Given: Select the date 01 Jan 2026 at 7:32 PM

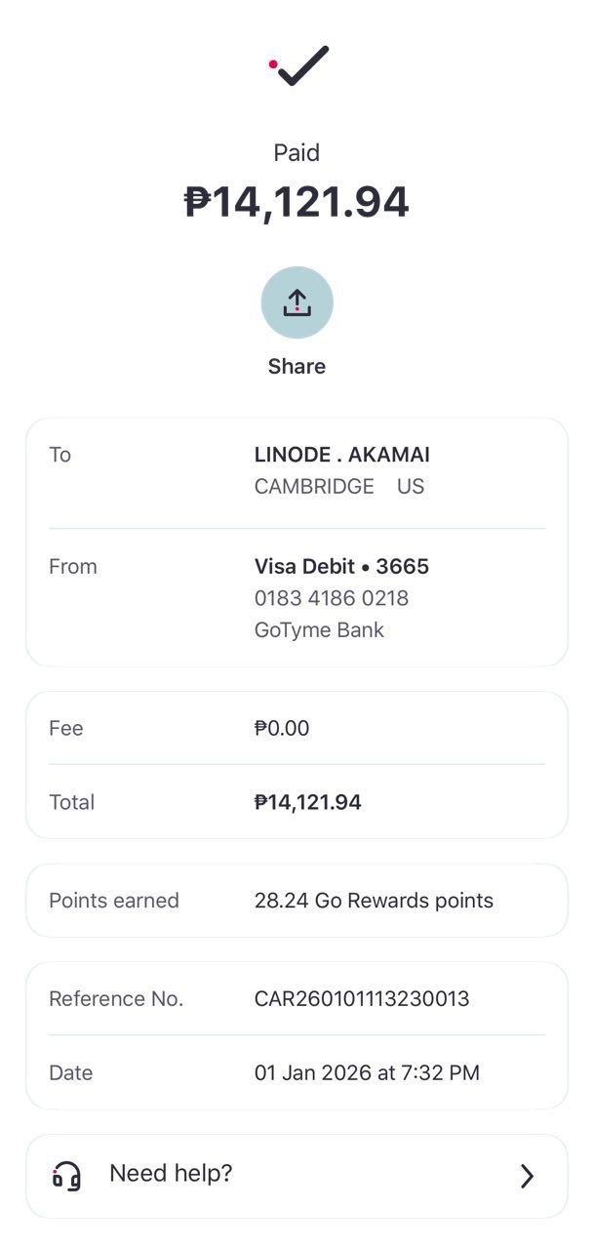Looking at the screenshot, I should click(x=367, y=1072).
